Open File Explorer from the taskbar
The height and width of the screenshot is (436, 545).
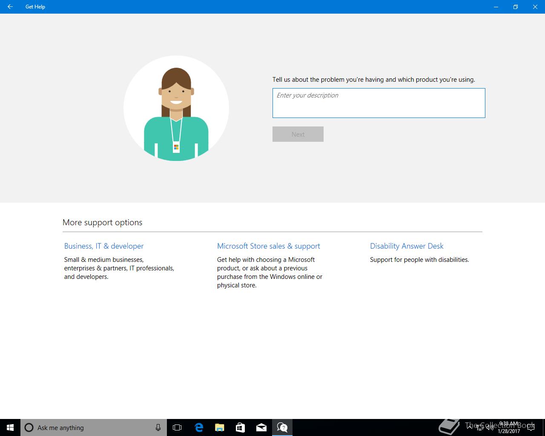pos(219,427)
